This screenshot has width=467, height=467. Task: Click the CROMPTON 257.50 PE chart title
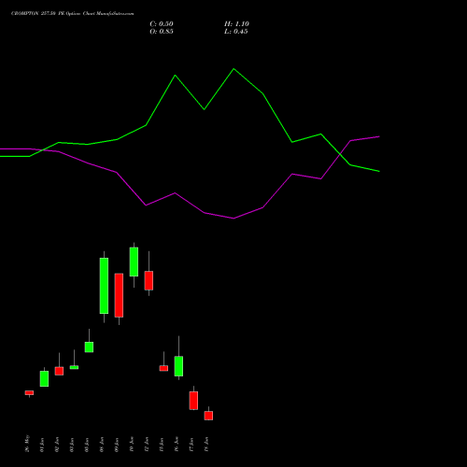tap(73, 14)
